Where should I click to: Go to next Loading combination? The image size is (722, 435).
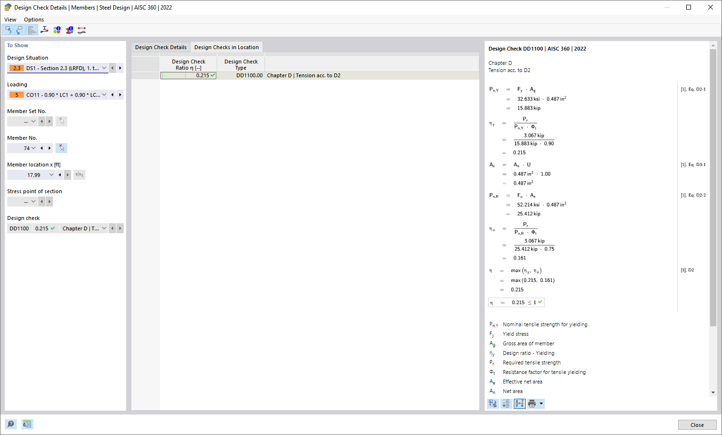click(120, 95)
